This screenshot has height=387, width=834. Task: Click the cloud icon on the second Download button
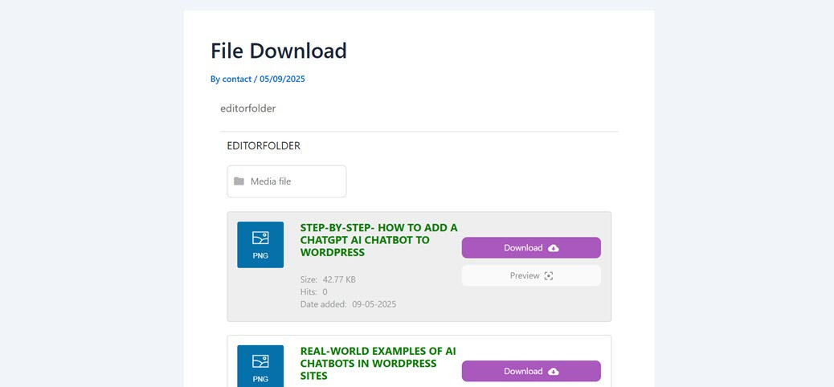click(554, 372)
